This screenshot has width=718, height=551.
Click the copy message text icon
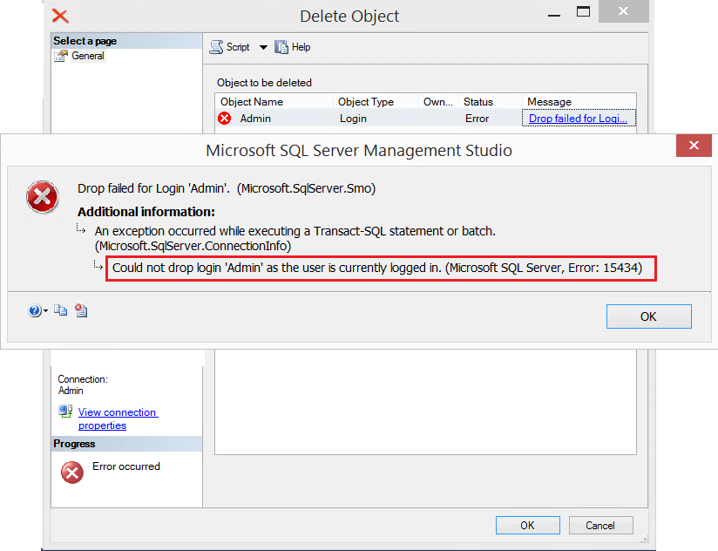[60, 310]
